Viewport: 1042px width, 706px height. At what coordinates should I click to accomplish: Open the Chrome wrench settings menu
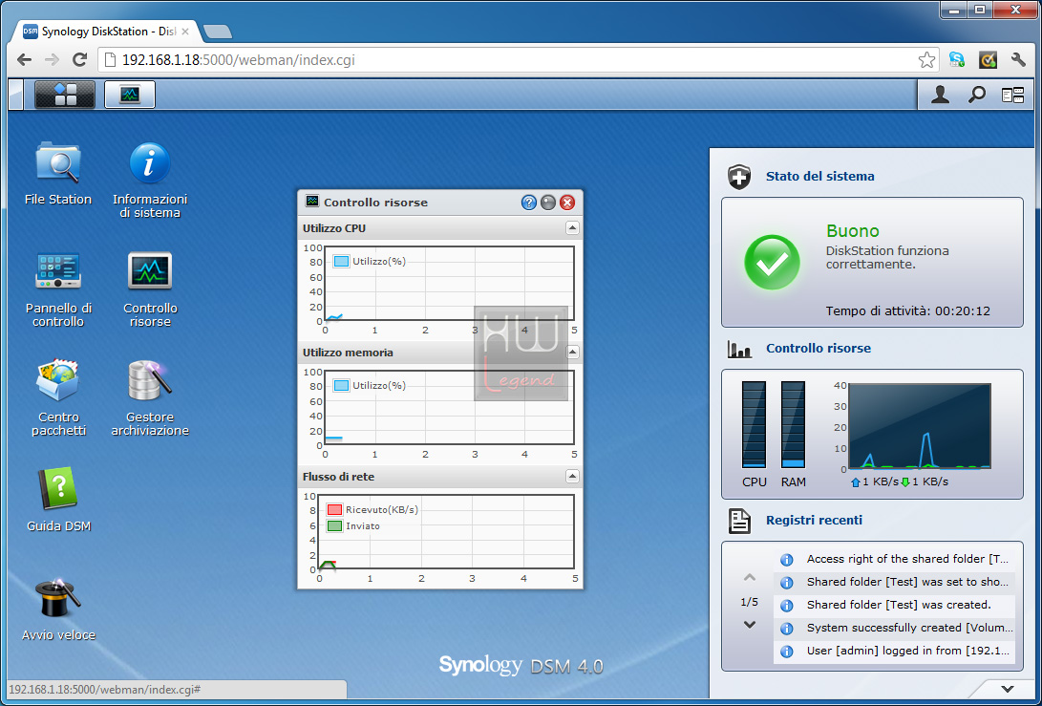(x=1018, y=60)
